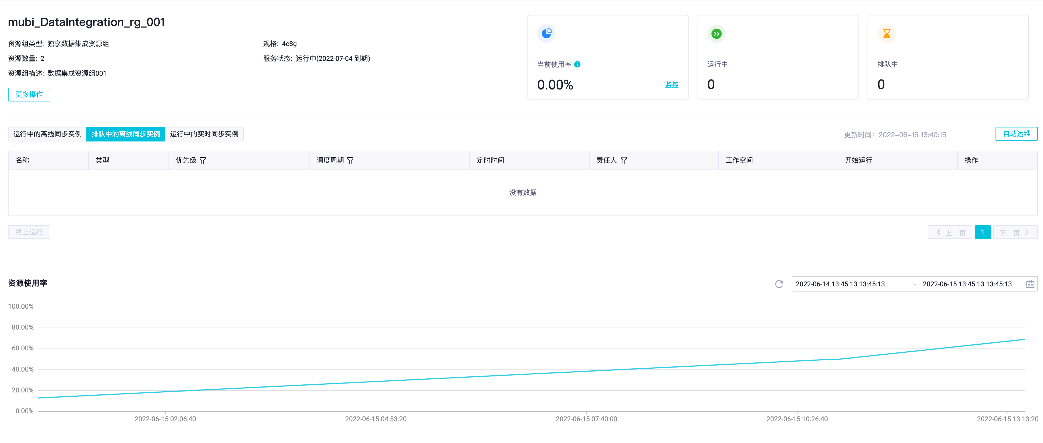
Task: Click the orange hourglass queued icon
Action: click(x=886, y=33)
